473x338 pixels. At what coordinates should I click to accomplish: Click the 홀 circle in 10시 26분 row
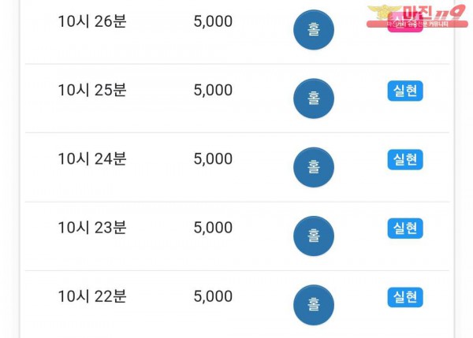[x=314, y=30]
